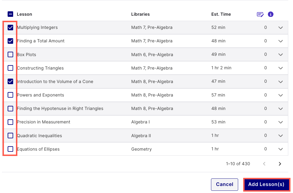Click the Lesson column header
Image resolution: width=293 pixels, height=193 pixels.
[x=25, y=14]
